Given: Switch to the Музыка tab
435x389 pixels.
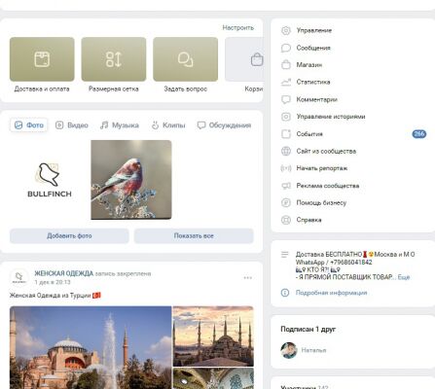Looking at the screenshot, I should pos(120,125).
